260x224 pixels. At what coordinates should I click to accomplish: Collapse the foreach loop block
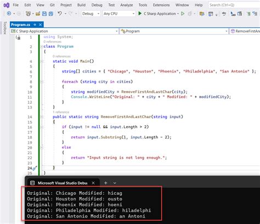pyautogui.click(x=42, y=82)
